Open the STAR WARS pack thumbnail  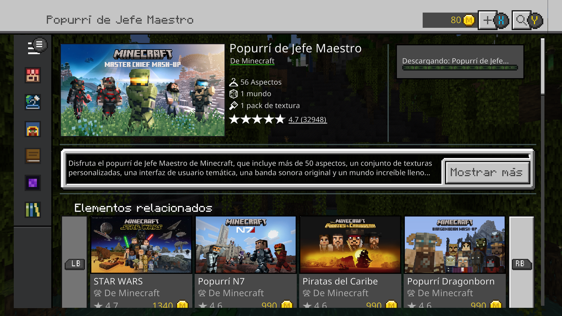tap(141, 244)
